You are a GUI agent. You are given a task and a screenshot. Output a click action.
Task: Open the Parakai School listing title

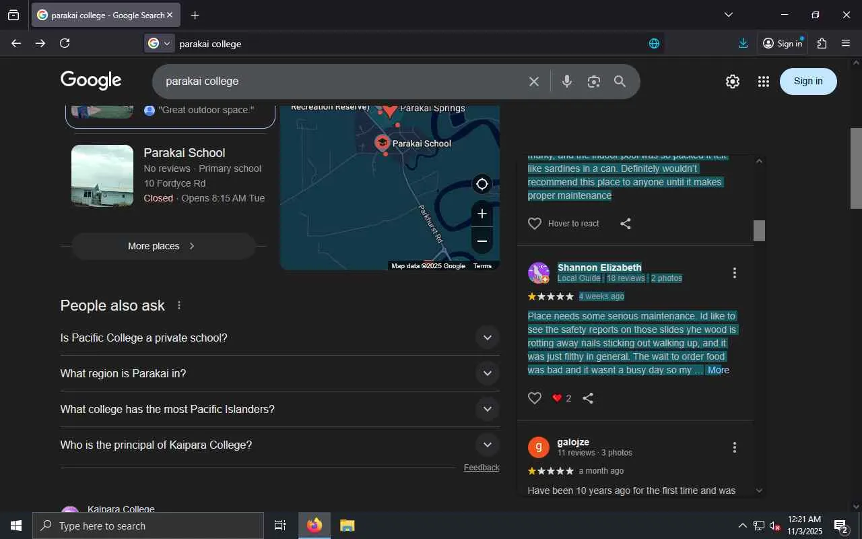tap(185, 153)
